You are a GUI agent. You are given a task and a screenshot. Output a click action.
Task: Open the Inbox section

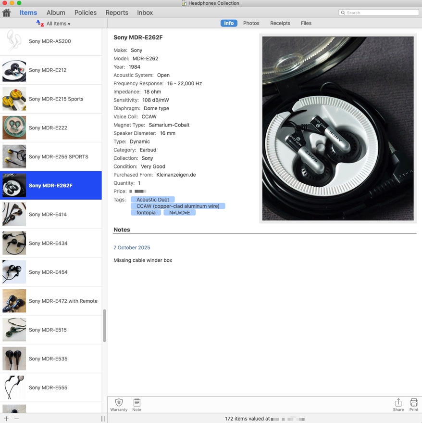145,13
